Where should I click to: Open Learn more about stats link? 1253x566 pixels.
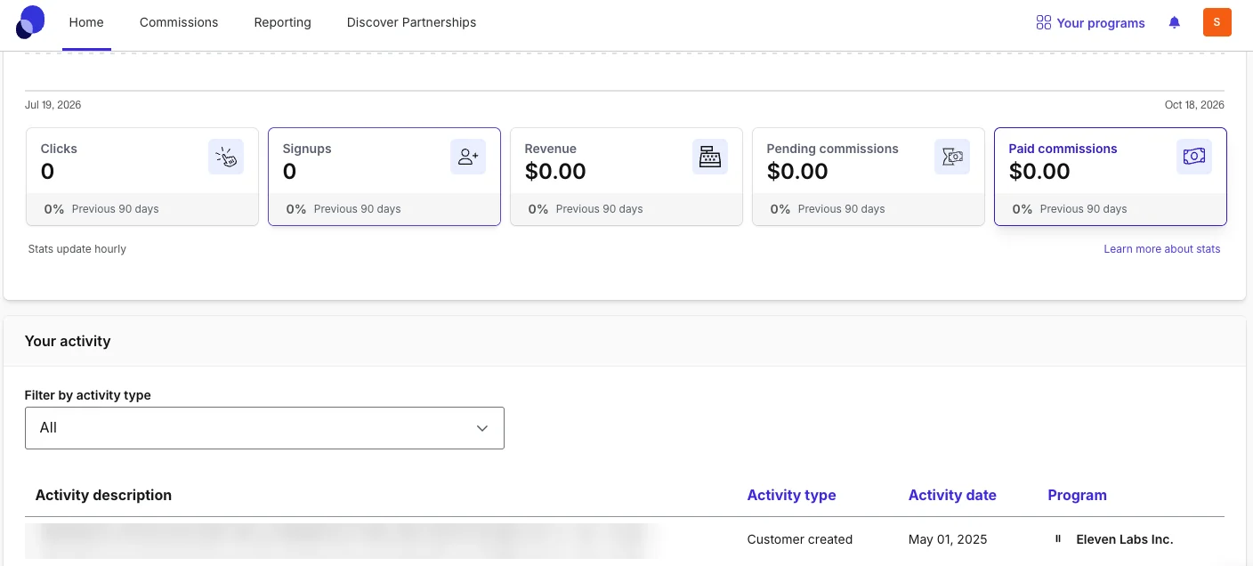click(x=1162, y=249)
